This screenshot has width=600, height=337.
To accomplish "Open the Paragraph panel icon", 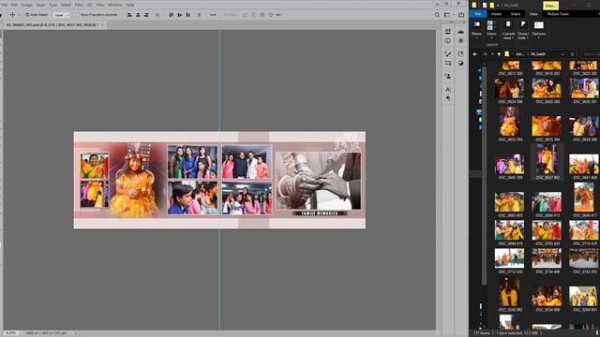I will coord(448,98).
